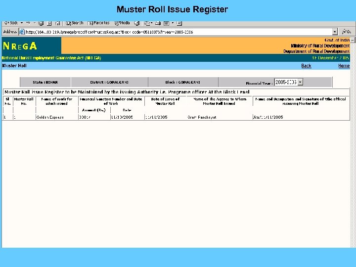Screen dimensions: 356x267
Task: Expand the Address bar dropdown arrow
Action: (x=335, y=32)
